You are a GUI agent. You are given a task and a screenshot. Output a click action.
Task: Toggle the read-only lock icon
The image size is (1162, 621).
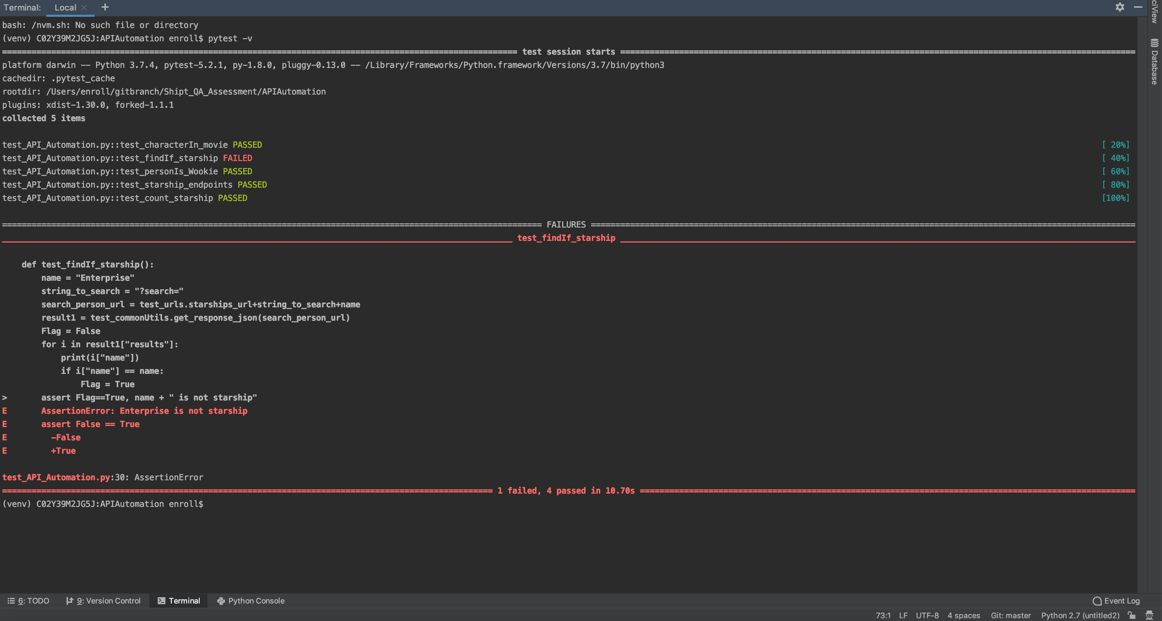tap(1131, 615)
